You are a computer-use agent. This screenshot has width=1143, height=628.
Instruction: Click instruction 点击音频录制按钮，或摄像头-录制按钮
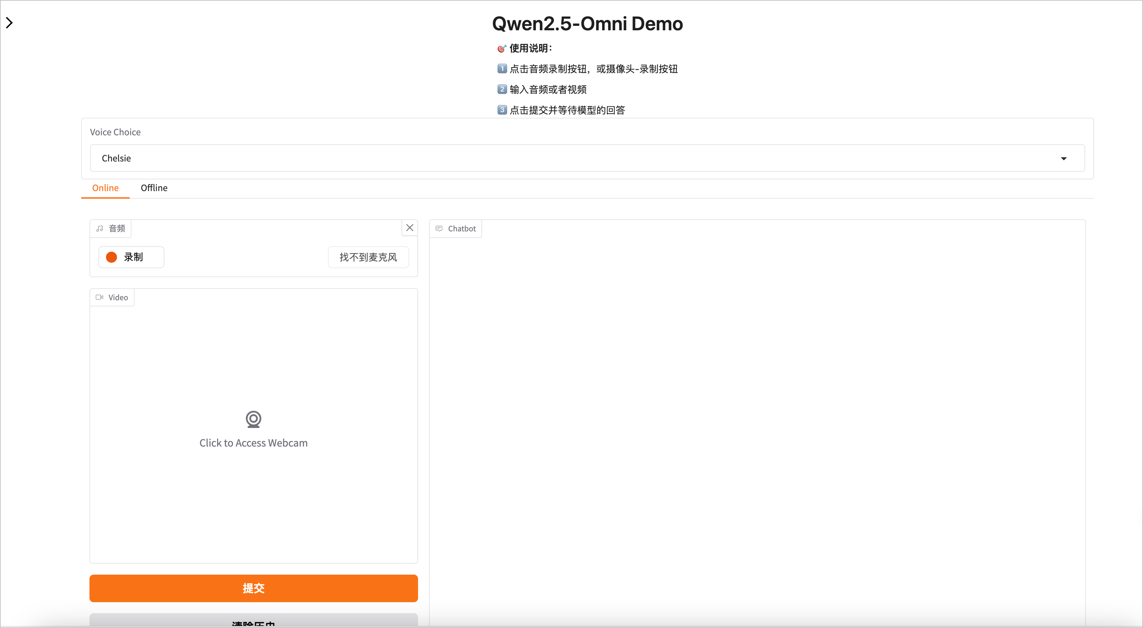click(593, 69)
